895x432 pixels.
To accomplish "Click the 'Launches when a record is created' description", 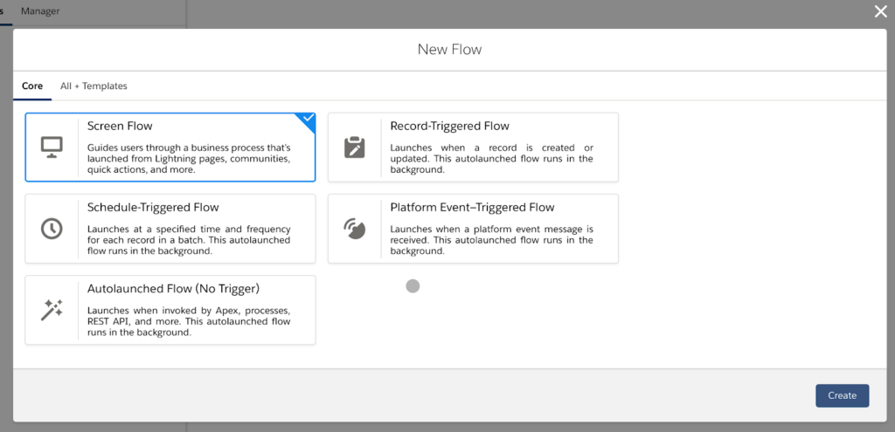I will 491,159.
